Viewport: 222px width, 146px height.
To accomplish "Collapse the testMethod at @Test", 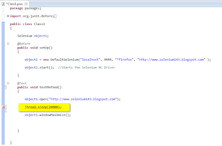I will 8,83.
